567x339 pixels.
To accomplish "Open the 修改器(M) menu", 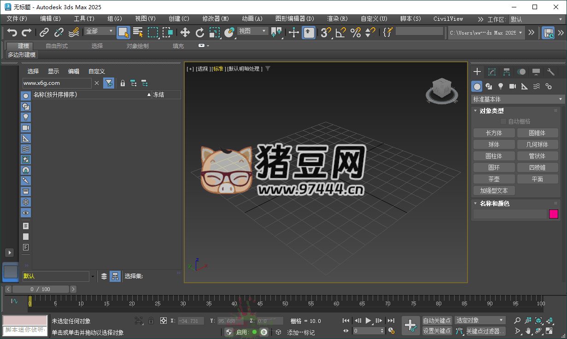I will (216, 19).
